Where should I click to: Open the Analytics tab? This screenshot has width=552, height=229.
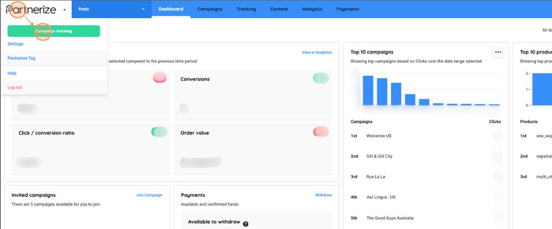click(312, 9)
